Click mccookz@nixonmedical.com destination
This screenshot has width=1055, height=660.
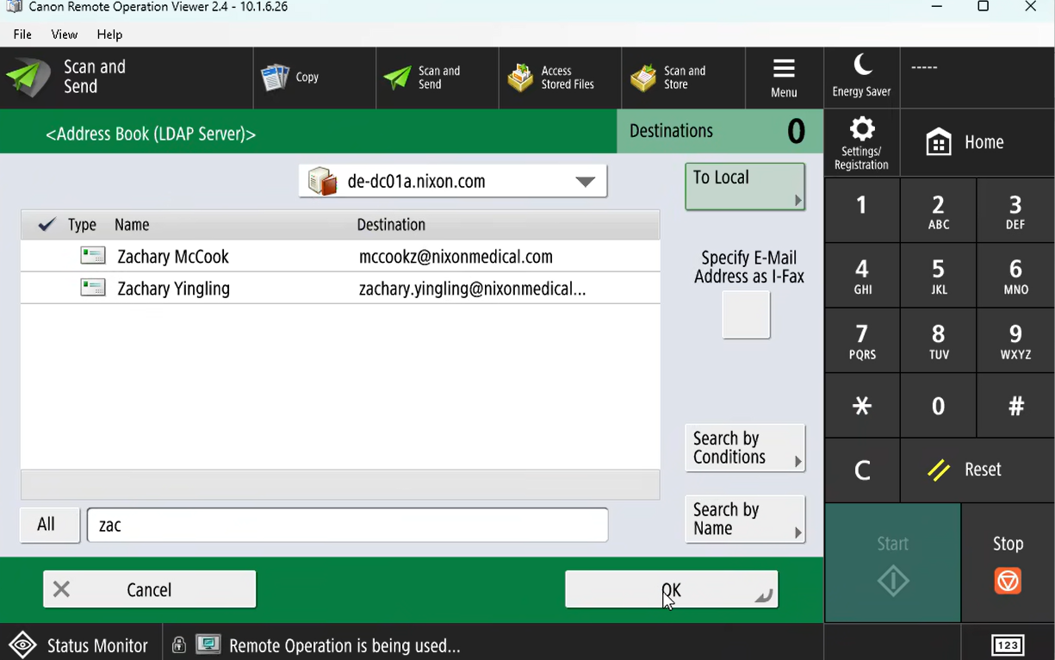point(456,257)
